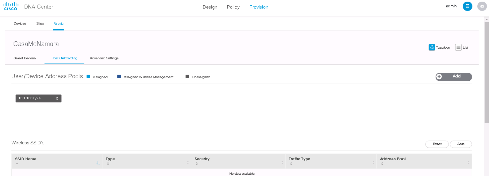Click the Unassigned legend color swatch
Viewport: 489px width, 176px height.
pos(187,76)
